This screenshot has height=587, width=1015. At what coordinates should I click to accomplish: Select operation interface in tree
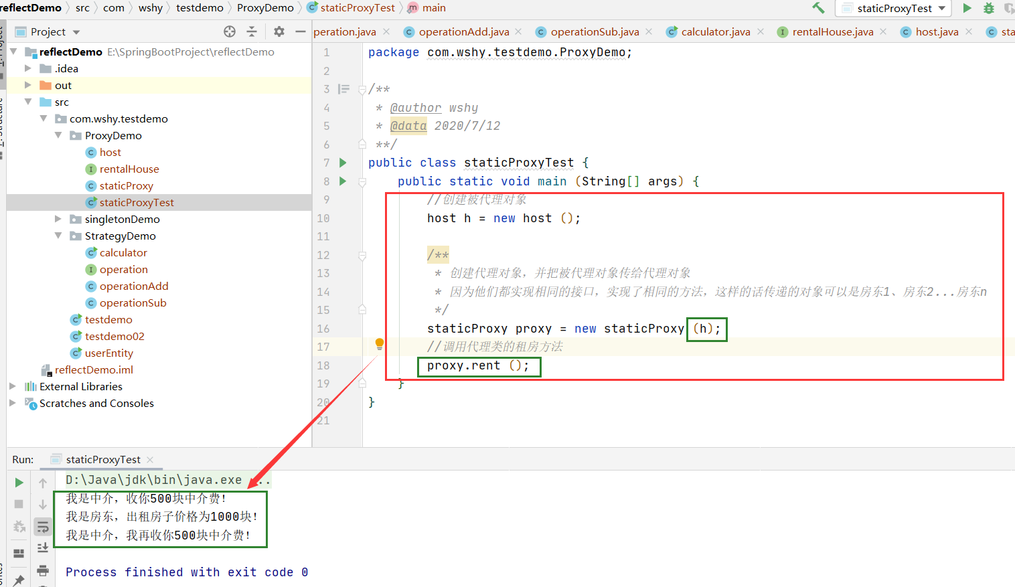point(124,269)
